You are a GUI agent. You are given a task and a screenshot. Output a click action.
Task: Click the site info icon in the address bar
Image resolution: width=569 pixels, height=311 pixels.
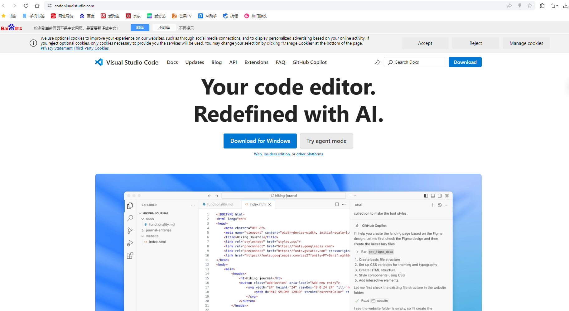tap(50, 6)
